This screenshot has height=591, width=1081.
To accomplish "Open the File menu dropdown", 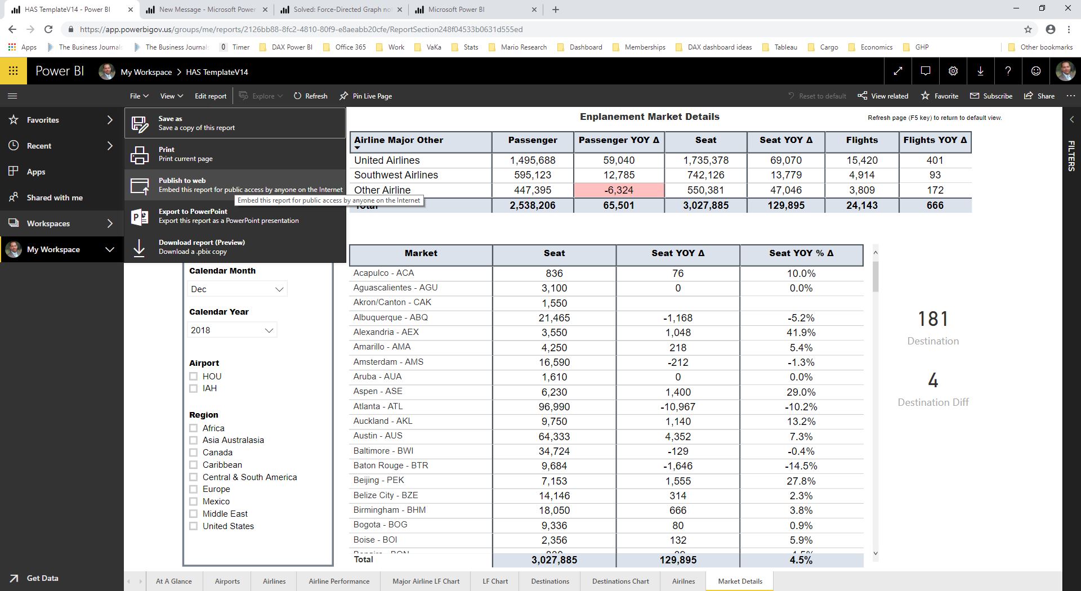I will point(139,96).
